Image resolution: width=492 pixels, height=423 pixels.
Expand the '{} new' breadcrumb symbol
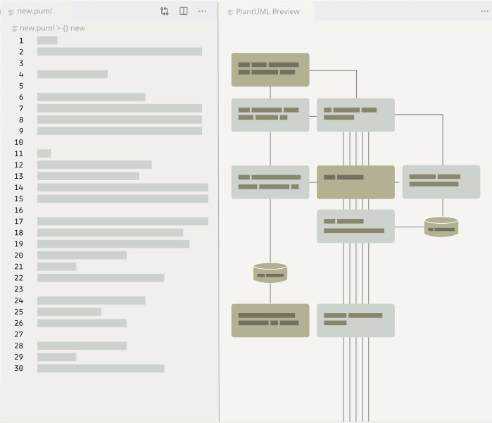pyautogui.click(x=74, y=28)
